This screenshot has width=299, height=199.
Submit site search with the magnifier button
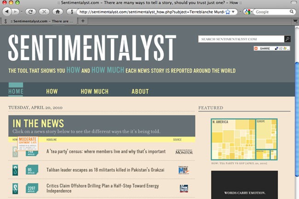pos(287,39)
